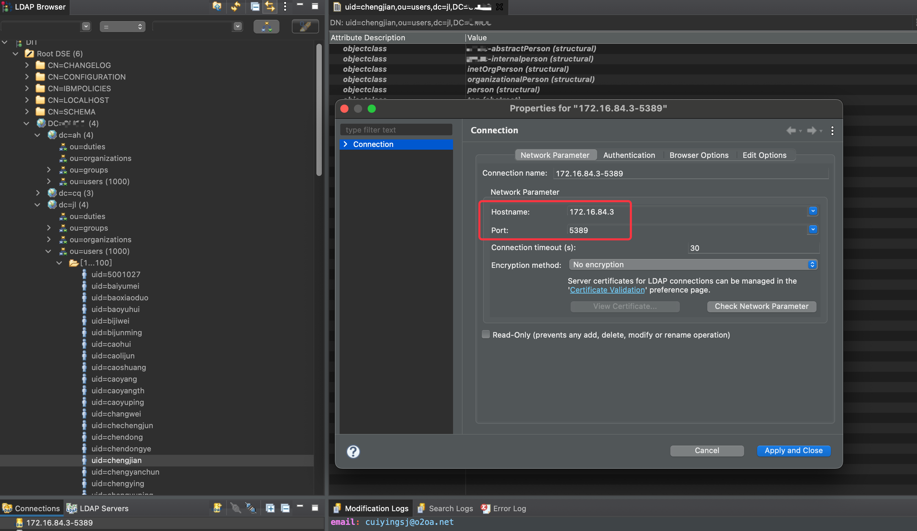917x531 pixels.
Task: Click the Up/parent folder icon in LDAP Browser
Action: (217, 6)
